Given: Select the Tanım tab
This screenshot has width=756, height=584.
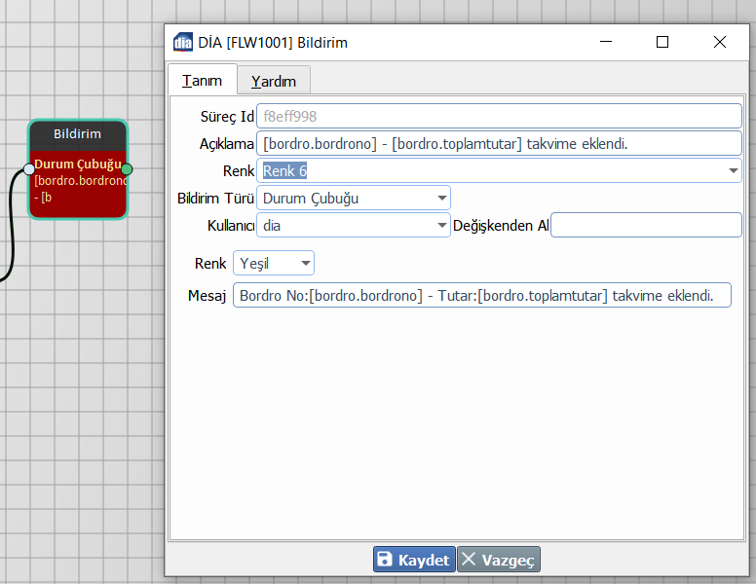Looking at the screenshot, I should 202,80.
